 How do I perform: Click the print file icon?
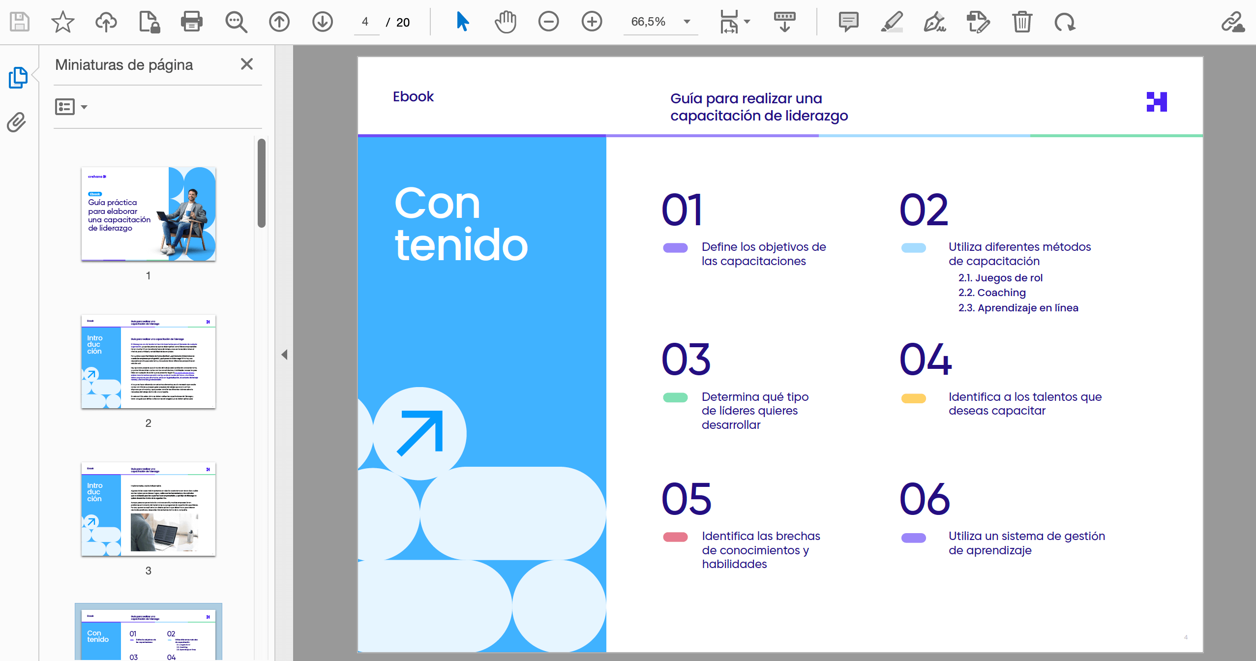(191, 22)
